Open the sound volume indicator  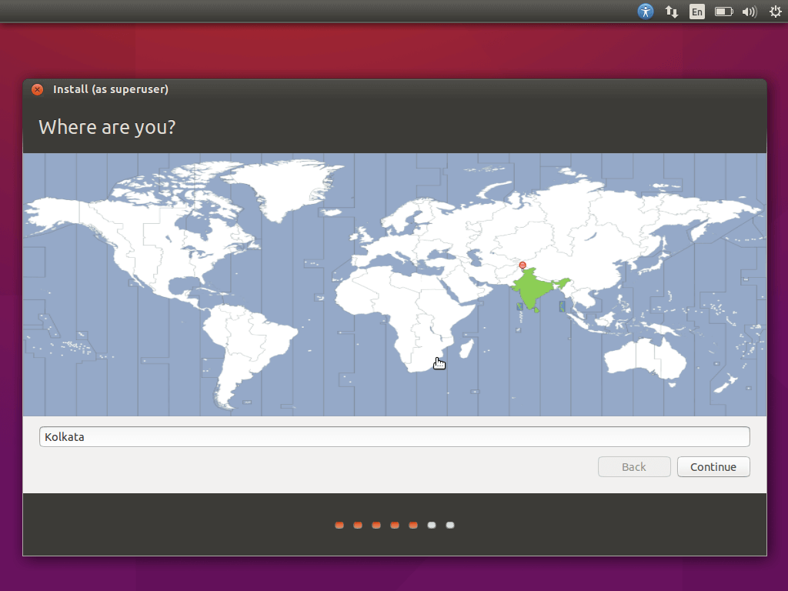coord(750,12)
